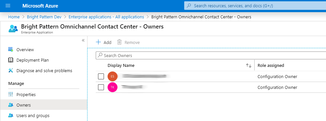Open Deployment Plan menu item
Viewport: 326px width, 121px height.
tap(33, 60)
